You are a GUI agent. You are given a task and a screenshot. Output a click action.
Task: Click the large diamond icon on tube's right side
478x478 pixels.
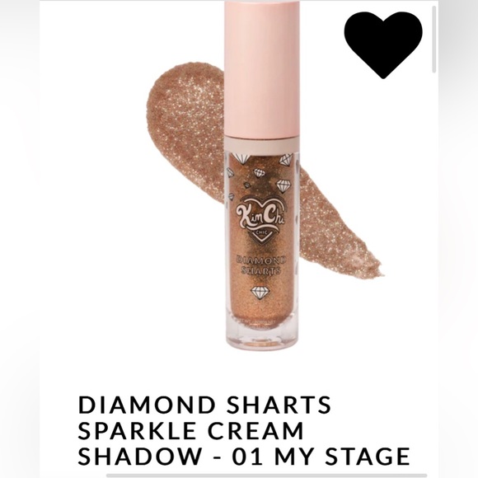tap(284, 185)
